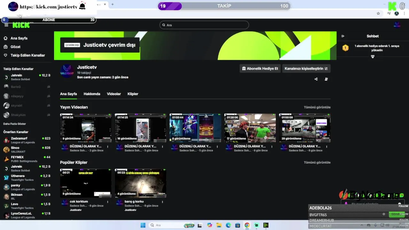Collapse the Sohbet chat panel

(343, 36)
